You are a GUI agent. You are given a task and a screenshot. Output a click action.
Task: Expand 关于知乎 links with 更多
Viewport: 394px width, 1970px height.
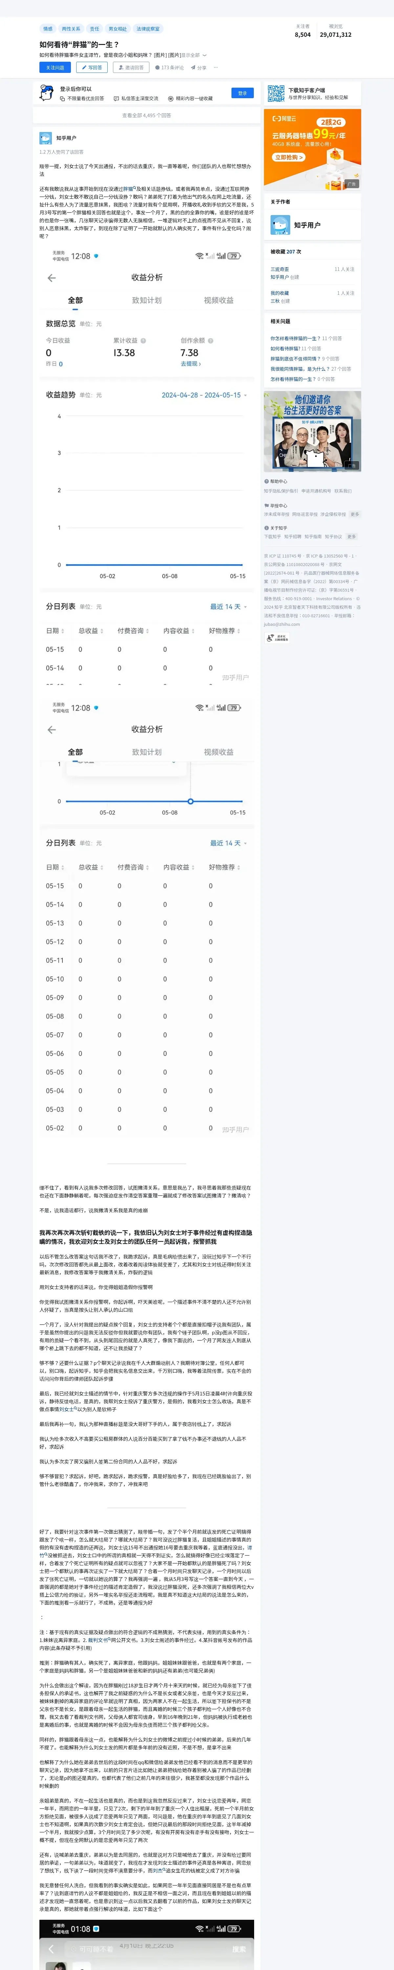(x=352, y=537)
